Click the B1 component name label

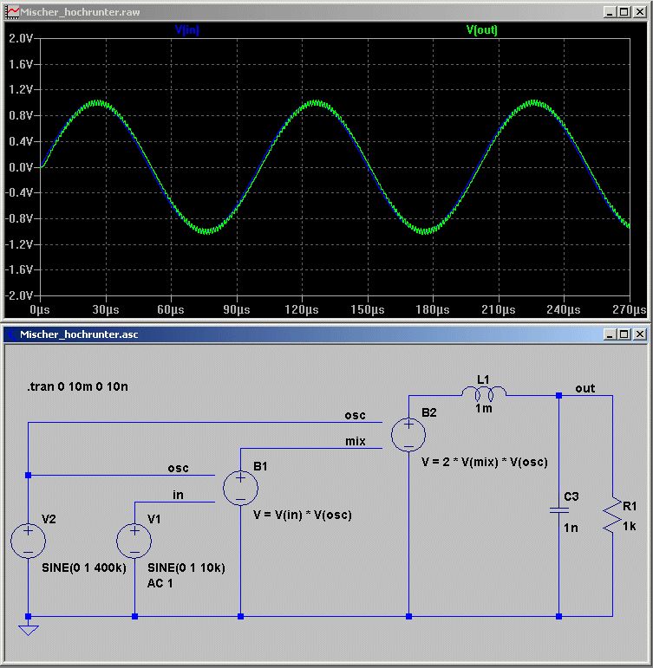(x=260, y=466)
